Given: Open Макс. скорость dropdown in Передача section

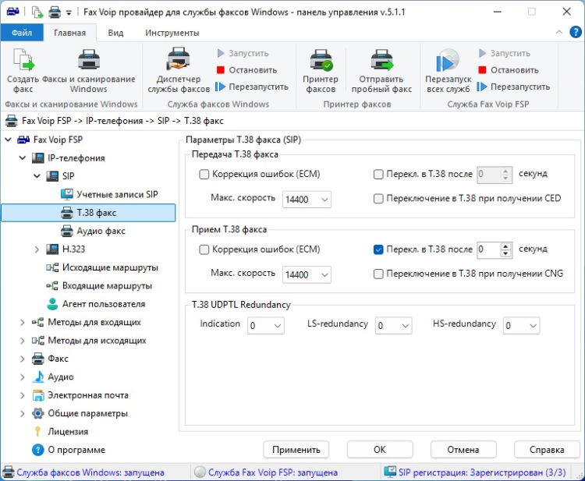Looking at the screenshot, I should [307, 200].
